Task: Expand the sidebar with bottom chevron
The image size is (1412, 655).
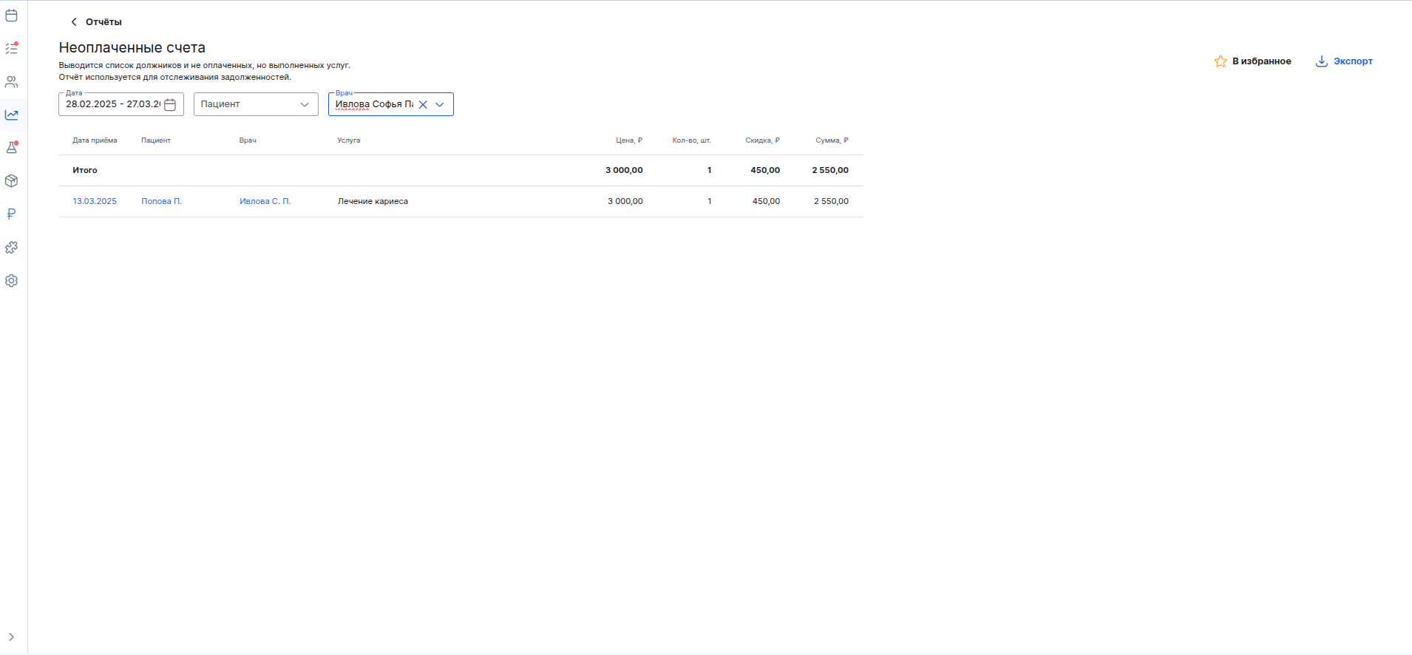Action: click(11, 637)
